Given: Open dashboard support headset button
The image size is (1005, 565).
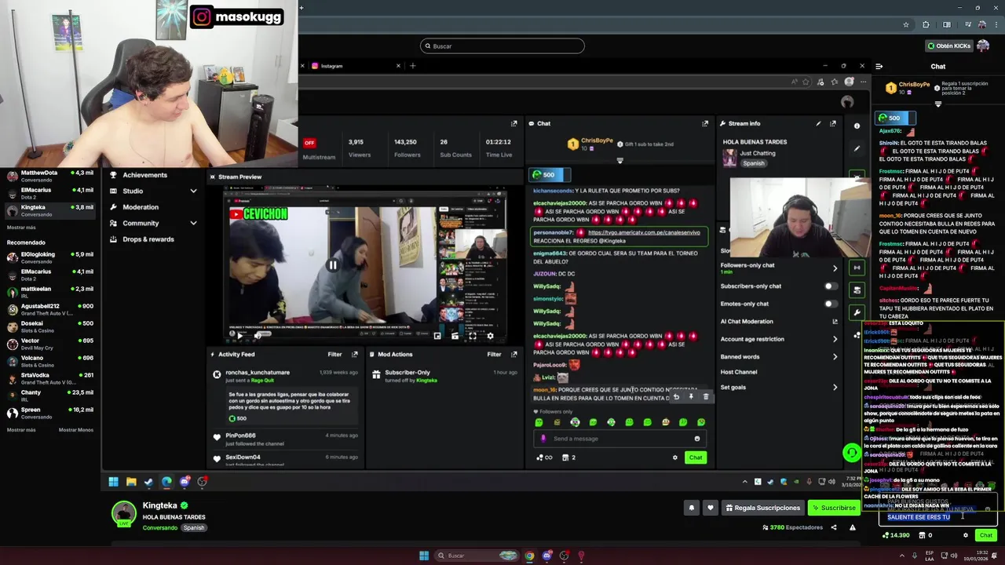Looking at the screenshot, I should (x=851, y=453).
